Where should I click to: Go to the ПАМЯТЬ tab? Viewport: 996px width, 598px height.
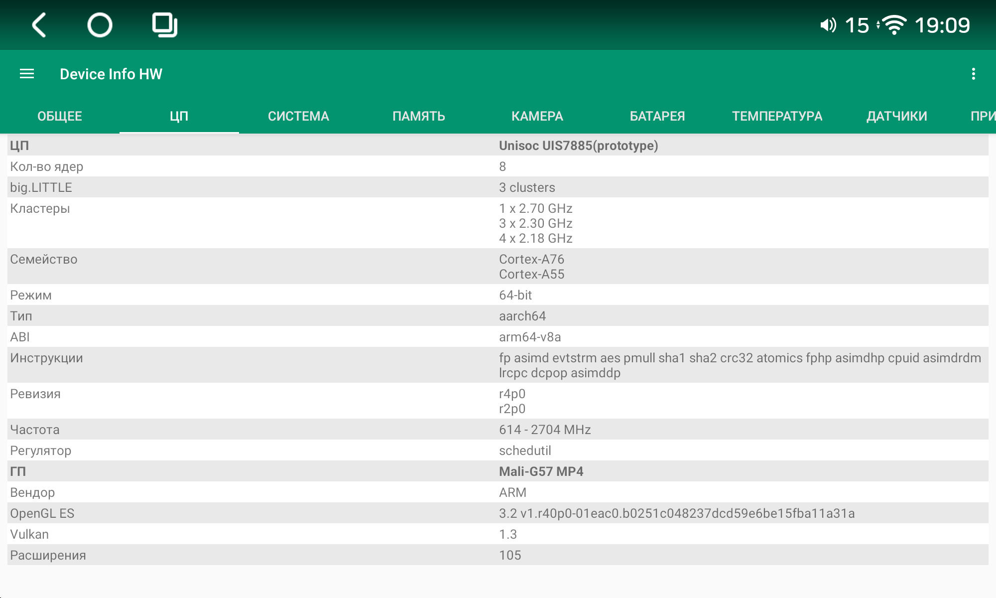click(x=418, y=116)
